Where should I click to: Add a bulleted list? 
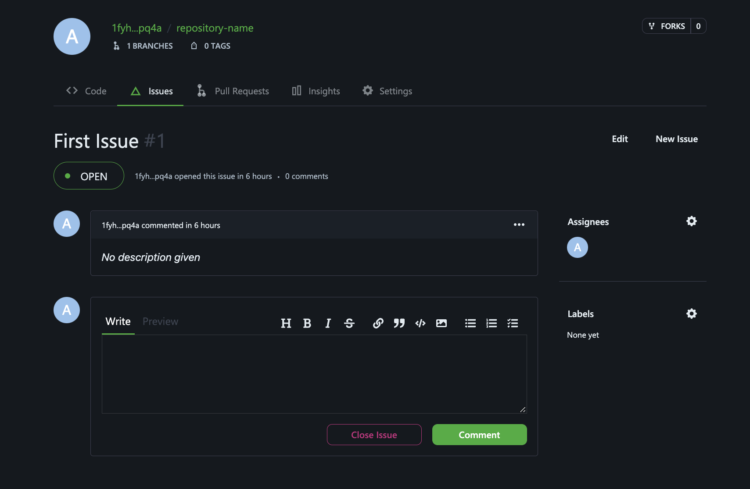tap(470, 323)
